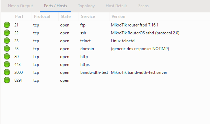Click version 'MikroTik RouterOS sshd (protocol 2.0)'
Screen dimensions: 210x124
click(145, 33)
